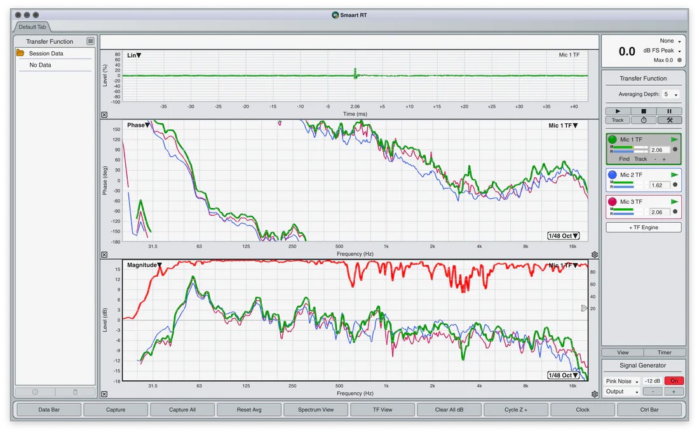The height and width of the screenshot is (433, 699).
Task: Open the Output device dropdown
Action: tap(622, 392)
